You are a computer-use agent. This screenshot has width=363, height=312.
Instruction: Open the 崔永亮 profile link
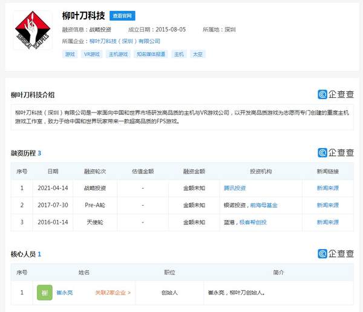click(64, 293)
